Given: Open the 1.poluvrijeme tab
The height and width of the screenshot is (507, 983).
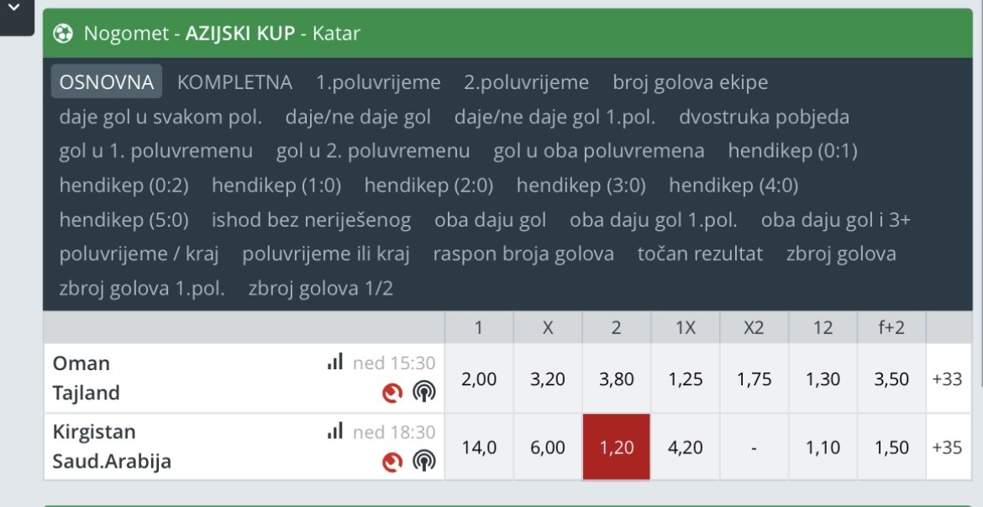Looking at the screenshot, I should 378,82.
